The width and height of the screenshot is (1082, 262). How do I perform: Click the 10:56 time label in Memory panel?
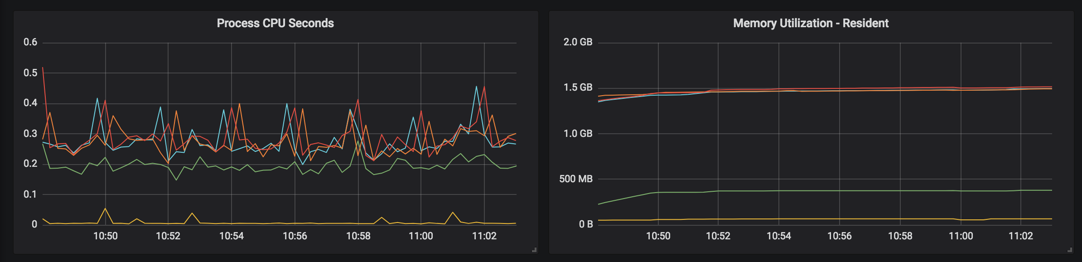click(840, 236)
